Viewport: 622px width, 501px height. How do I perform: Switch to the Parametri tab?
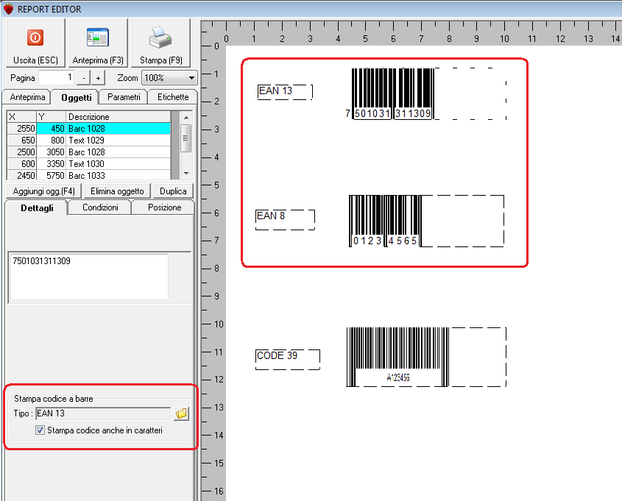124,97
